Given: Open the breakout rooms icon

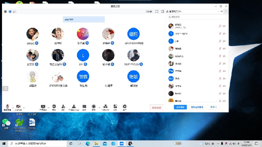Looking at the screenshot, I should [x=105, y=107].
